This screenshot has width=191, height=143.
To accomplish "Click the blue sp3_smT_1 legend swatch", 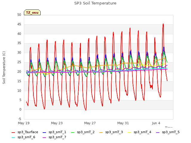I will [44, 132].
